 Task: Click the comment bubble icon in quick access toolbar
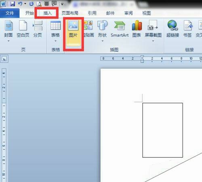54,4
